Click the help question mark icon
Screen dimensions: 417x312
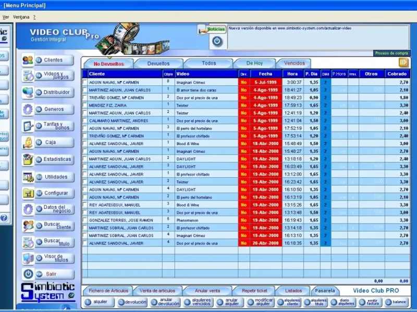[x=4, y=218]
